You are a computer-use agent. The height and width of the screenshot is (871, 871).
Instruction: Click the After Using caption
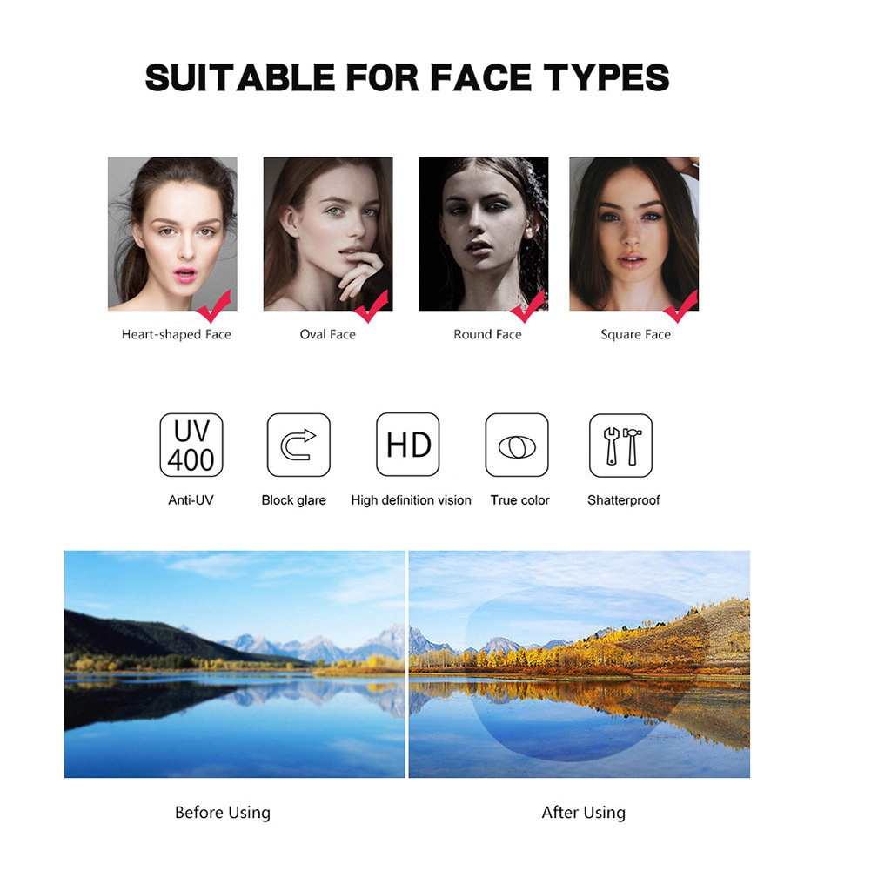tap(583, 812)
